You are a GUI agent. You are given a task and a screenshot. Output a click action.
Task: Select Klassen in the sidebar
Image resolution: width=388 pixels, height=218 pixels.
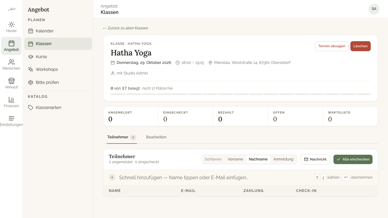pos(58,44)
